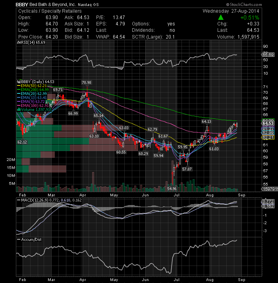
Task: Click the Chg +0.33 value
Action: 253,24
